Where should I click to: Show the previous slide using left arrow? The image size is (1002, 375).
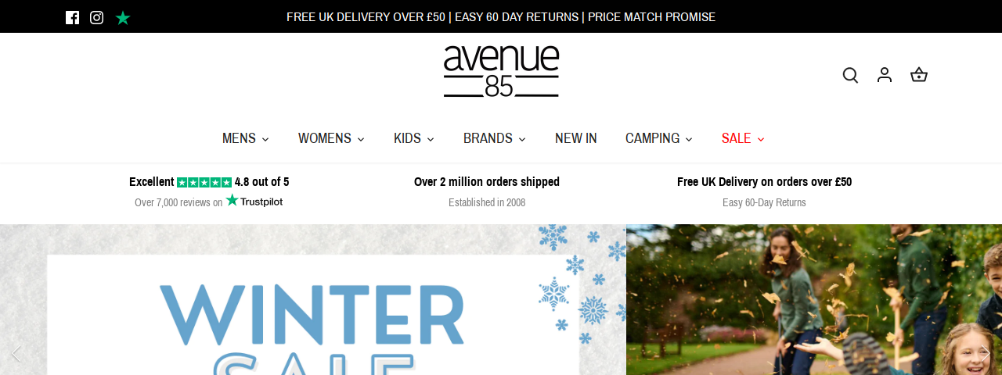[15, 353]
